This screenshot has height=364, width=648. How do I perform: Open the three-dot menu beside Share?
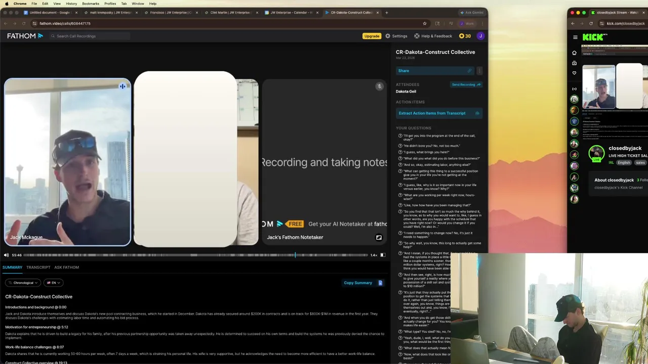pos(479,71)
